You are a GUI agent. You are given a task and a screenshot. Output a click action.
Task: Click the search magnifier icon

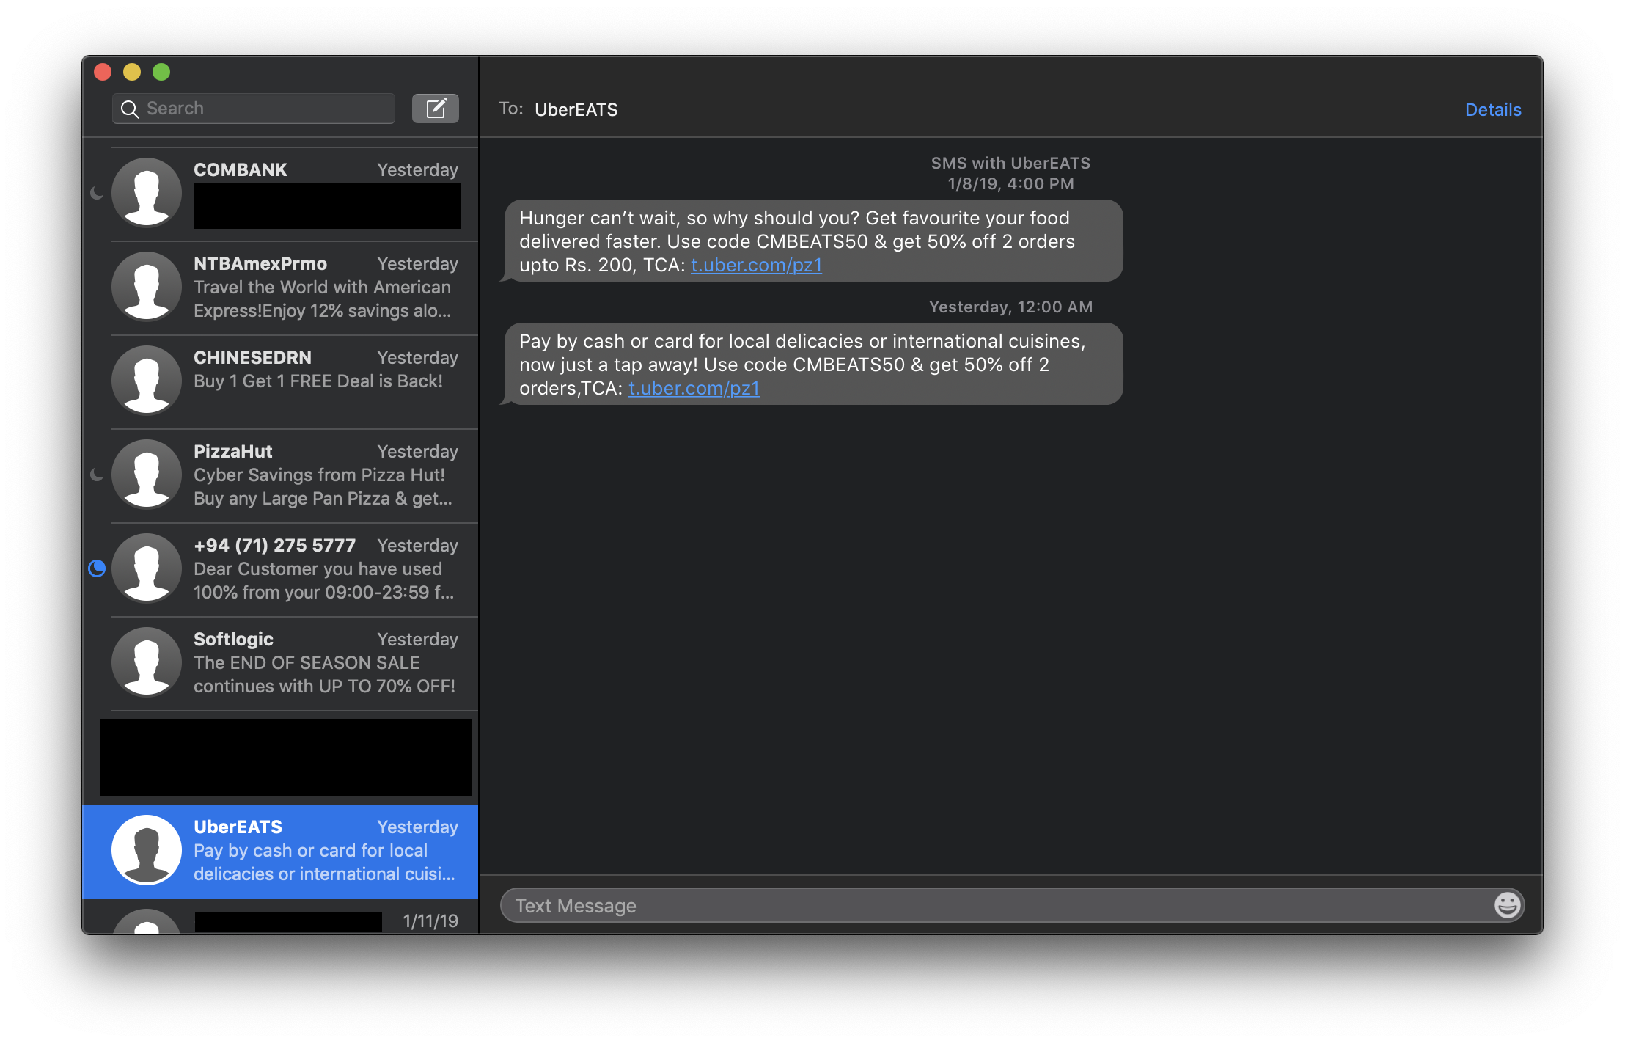pos(130,109)
